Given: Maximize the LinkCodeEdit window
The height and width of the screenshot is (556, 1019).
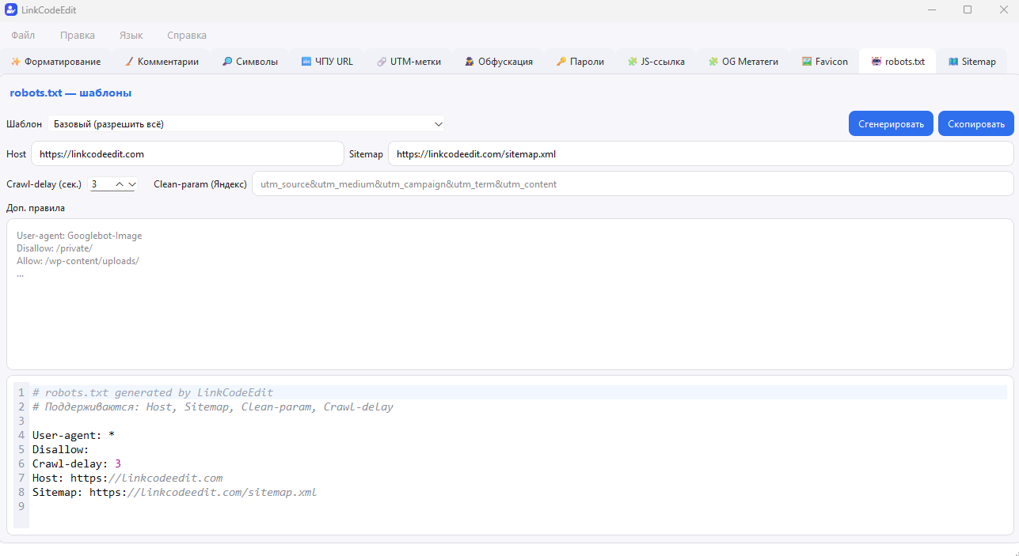Looking at the screenshot, I should 968,9.
